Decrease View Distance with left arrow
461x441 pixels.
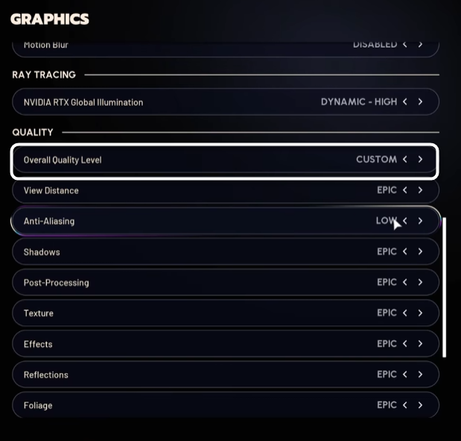point(405,190)
